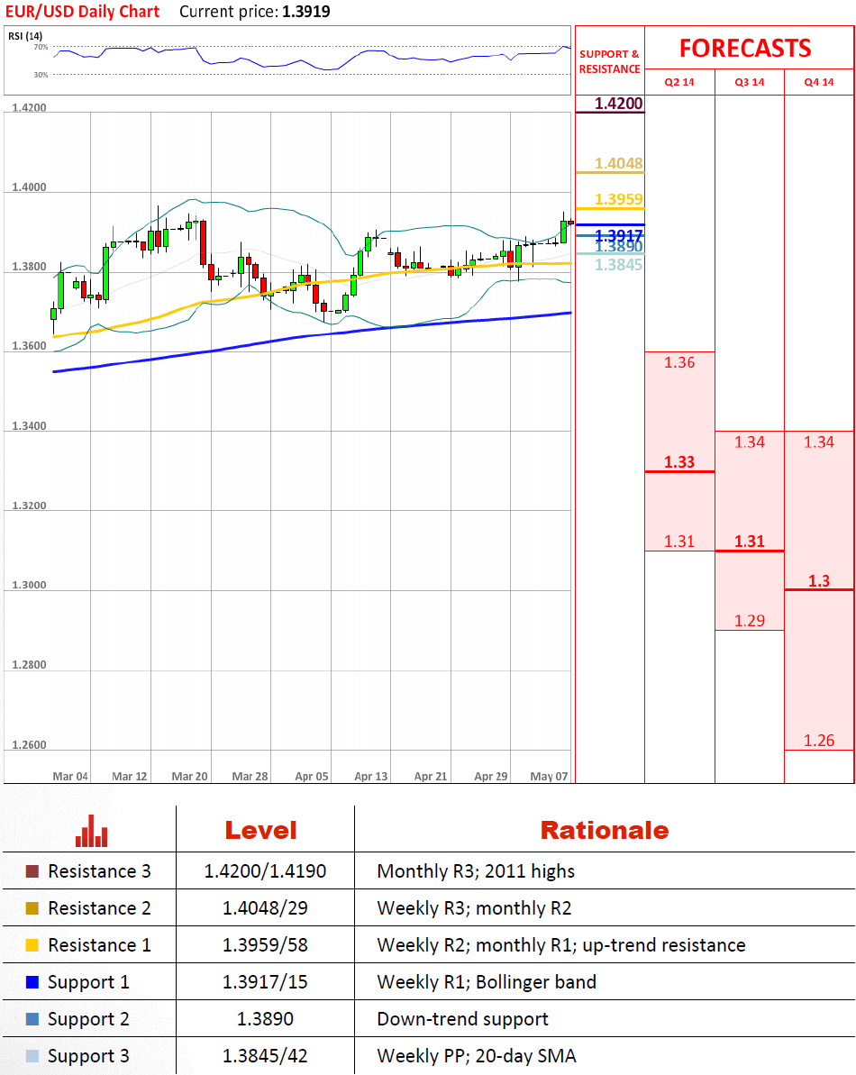Click the 'Mar 12' date axis label
856x1075 pixels.
pyautogui.click(x=130, y=776)
